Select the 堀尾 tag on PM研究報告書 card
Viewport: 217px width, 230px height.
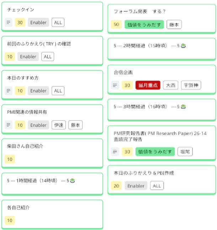[x=185, y=152]
